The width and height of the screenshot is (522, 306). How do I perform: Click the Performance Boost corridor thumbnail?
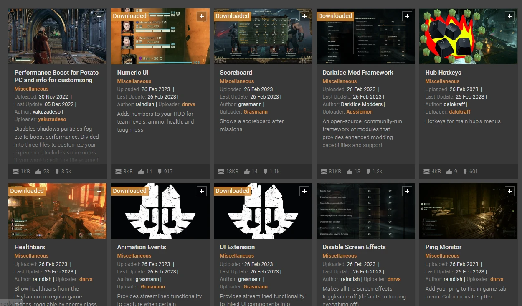pos(58,36)
